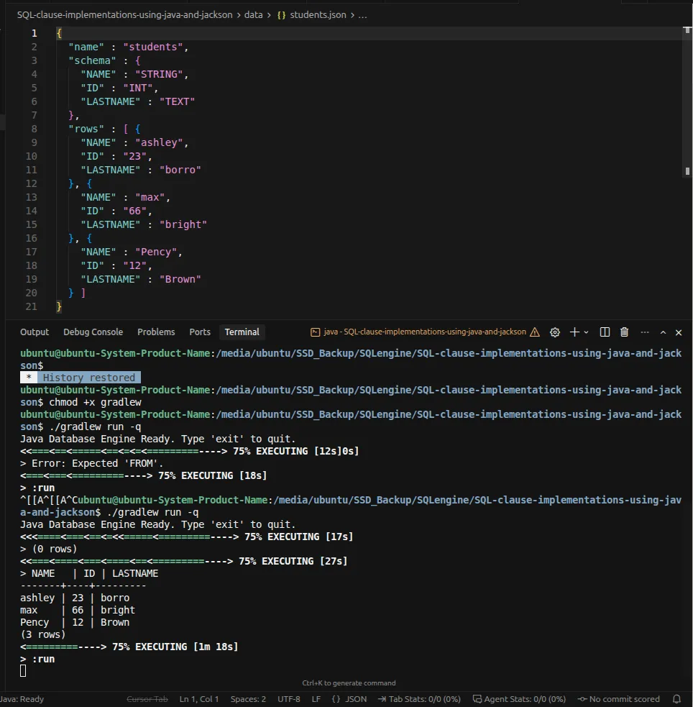Change file encoding UTF-8
Image resolution: width=693 pixels, height=707 pixels.
pos(288,699)
